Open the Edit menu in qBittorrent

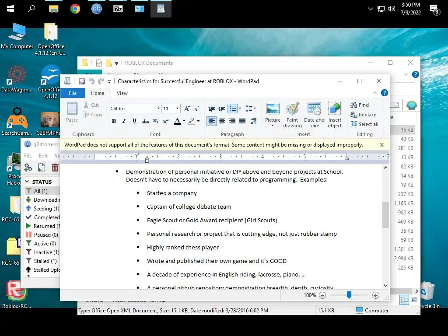[x=43, y=156]
